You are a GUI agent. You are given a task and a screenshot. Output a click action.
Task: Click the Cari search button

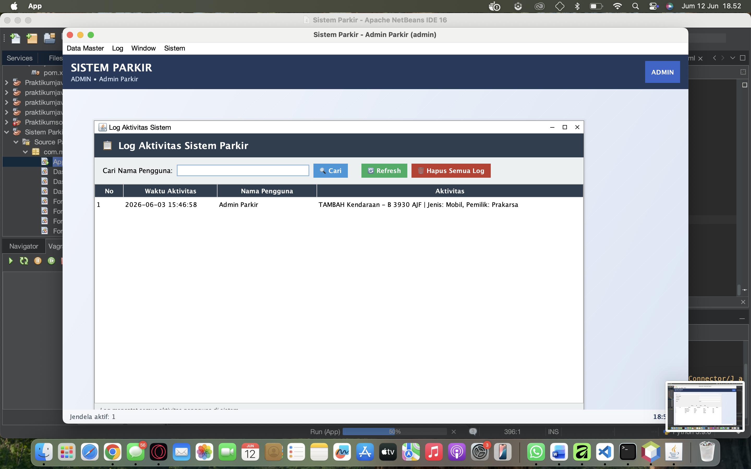(x=330, y=171)
